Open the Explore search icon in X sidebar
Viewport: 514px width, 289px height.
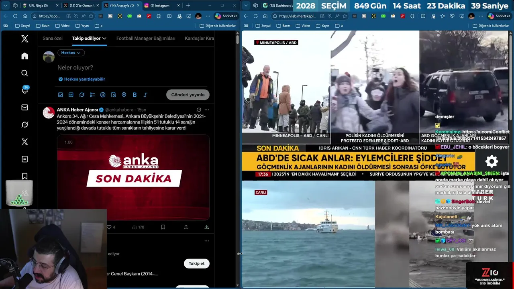(24, 73)
